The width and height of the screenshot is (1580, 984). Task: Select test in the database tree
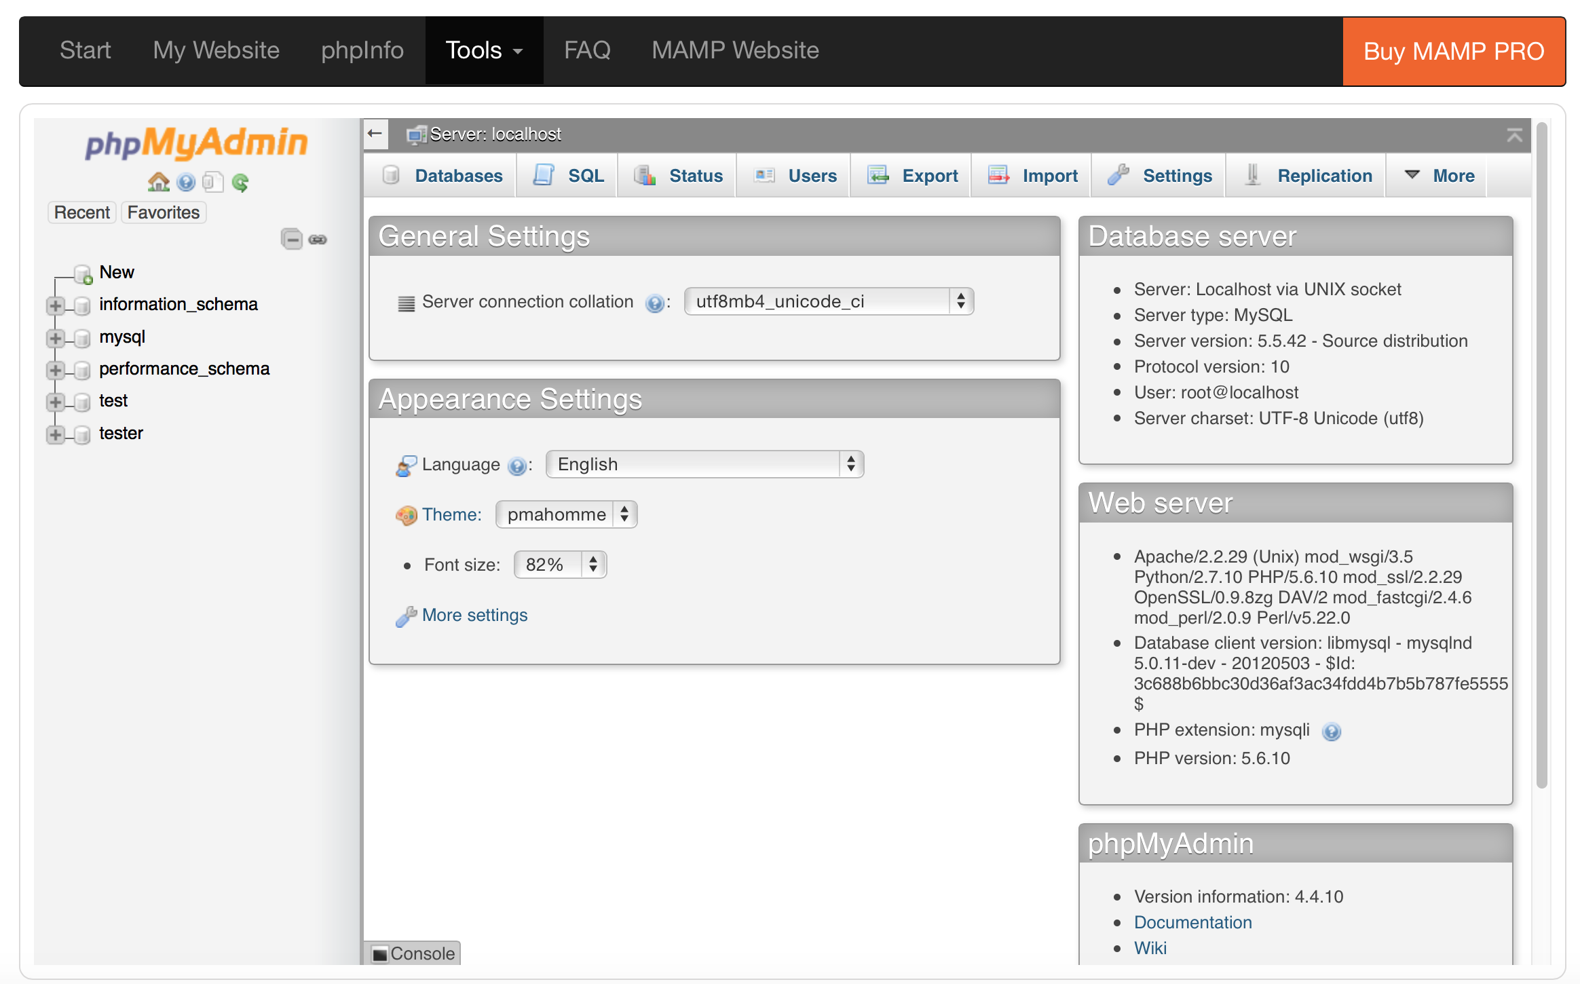pos(113,400)
